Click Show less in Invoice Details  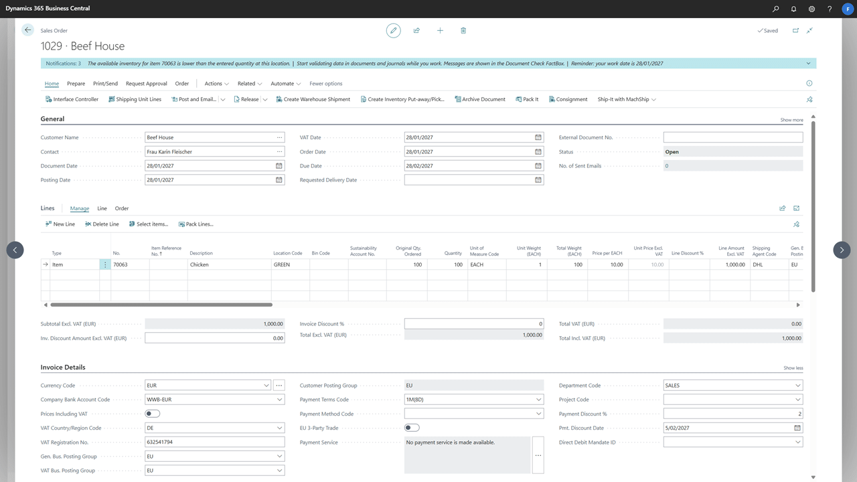click(x=793, y=368)
